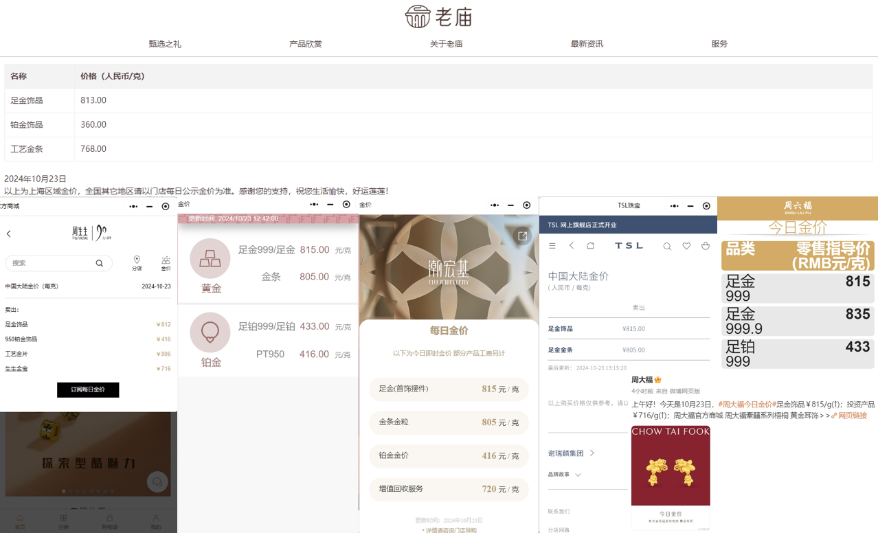This screenshot has height=533, width=878.
Task: Click the 分店 store location icon
Action: click(137, 262)
